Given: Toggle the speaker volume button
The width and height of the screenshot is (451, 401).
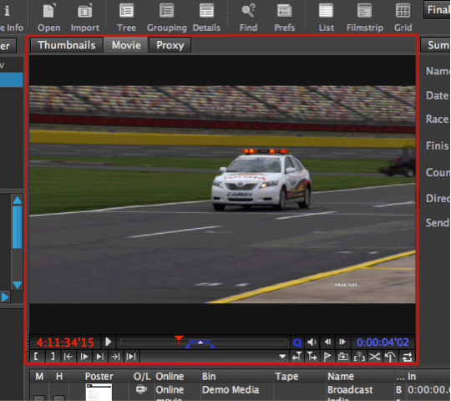Looking at the screenshot, I should (x=312, y=342).
